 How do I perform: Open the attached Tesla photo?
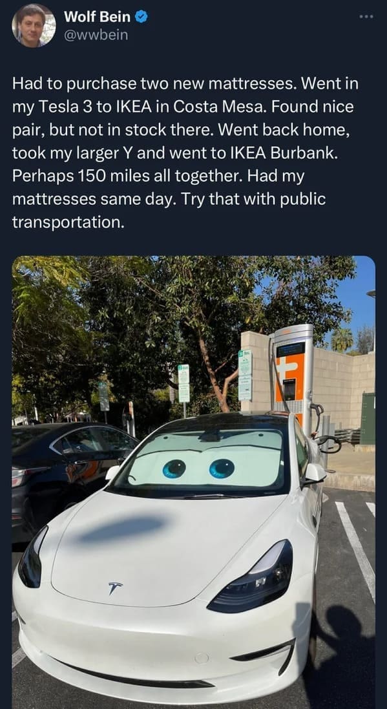click(194, 482)
